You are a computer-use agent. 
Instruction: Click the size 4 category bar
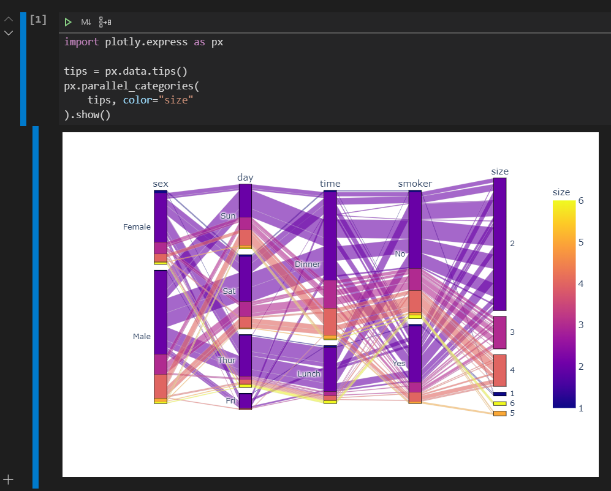pyautogui.click(x=500, y=370)
